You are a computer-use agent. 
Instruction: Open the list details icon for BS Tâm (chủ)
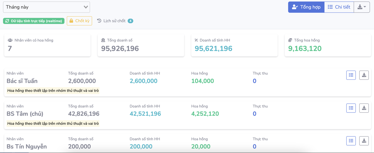pyautogui.click(x=351, y=108)
